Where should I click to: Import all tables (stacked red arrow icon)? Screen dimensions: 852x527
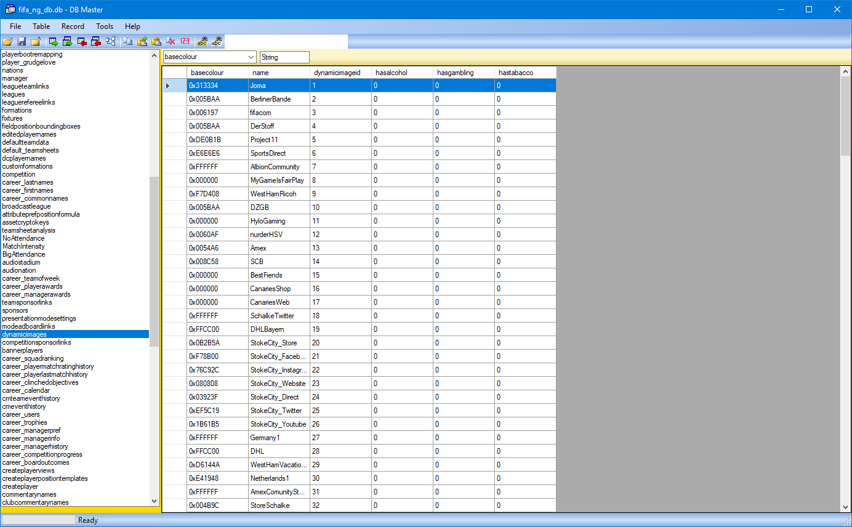coord(96,42)
